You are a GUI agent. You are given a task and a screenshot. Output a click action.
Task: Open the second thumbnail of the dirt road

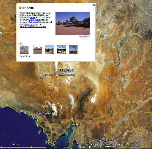click(38, 50)
